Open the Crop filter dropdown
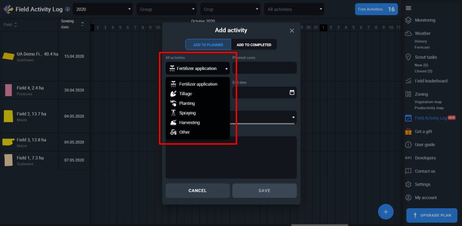This screenshot has width=462, height=226. click(x=230, y=9)
